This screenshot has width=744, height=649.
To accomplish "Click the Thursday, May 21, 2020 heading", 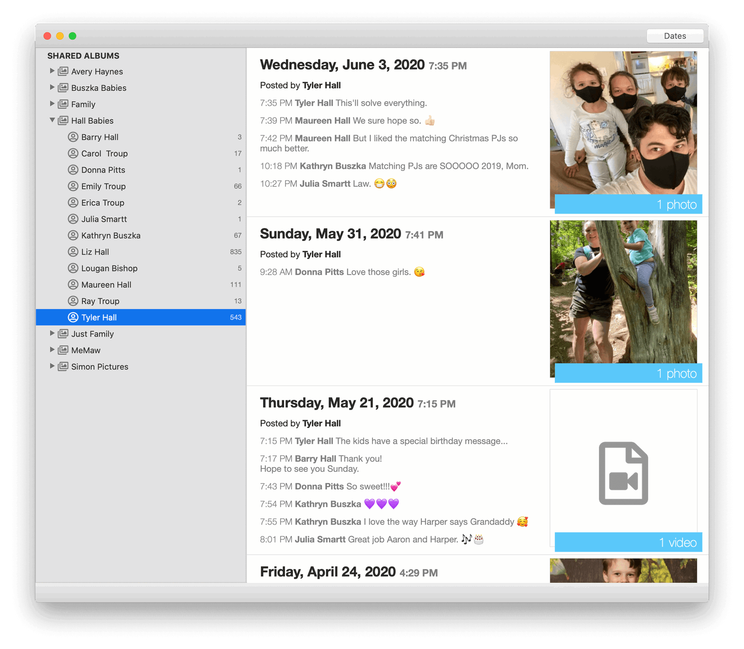I will [x=336, y=403].
